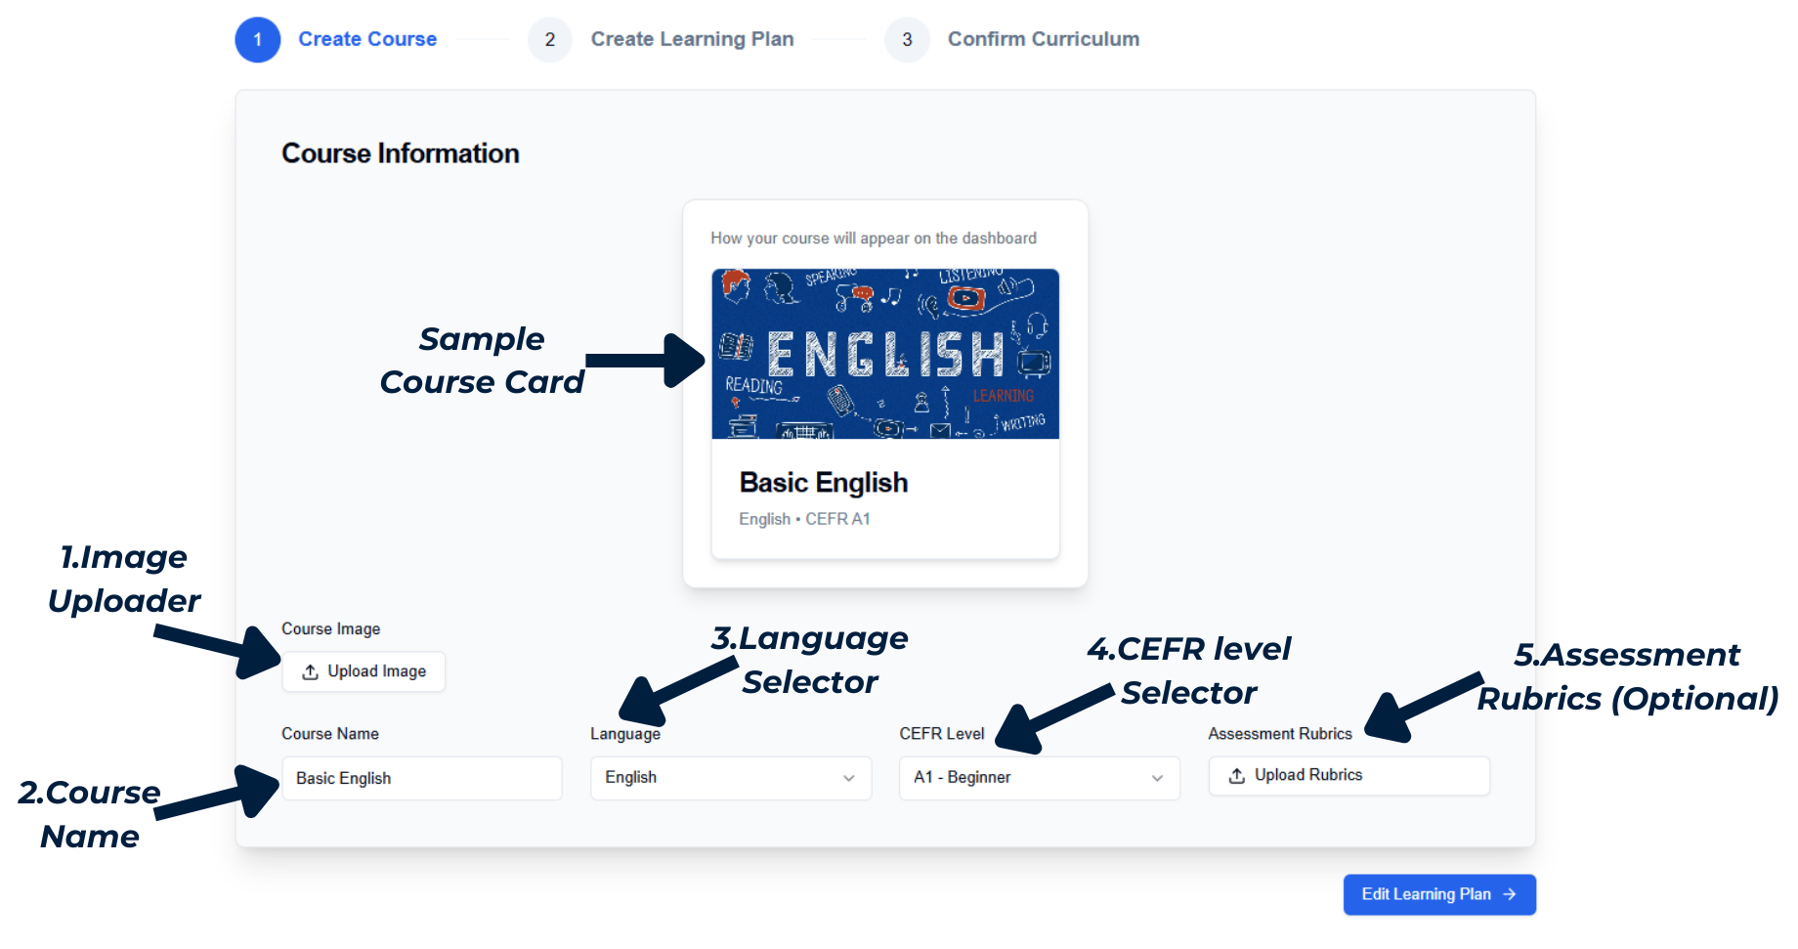Click the English course card image
Image resolution: width=1798 pixels, height=949 pixels.
tap(885, 354)
